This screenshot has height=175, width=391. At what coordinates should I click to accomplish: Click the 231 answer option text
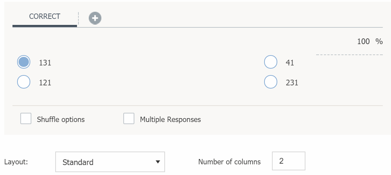292,83
